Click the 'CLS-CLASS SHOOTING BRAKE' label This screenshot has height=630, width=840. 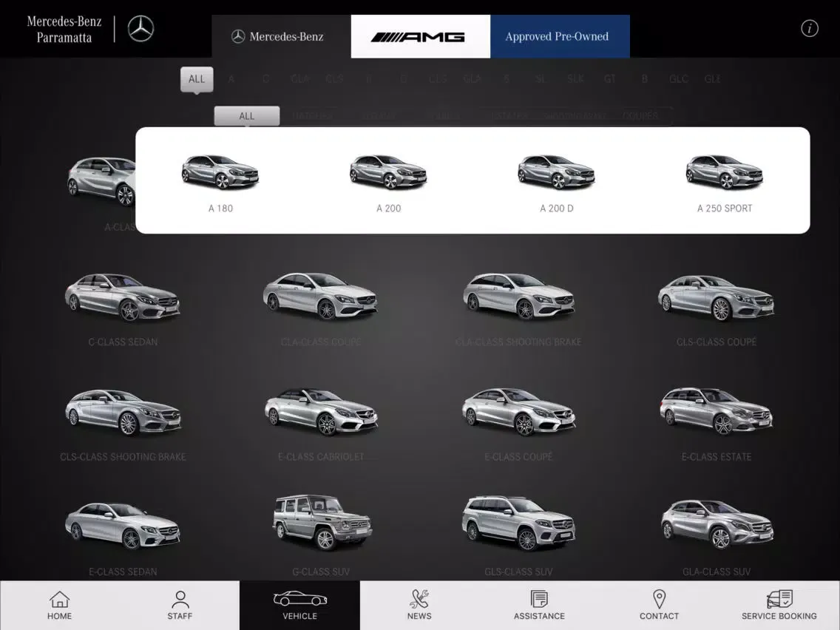click(123, 457)
